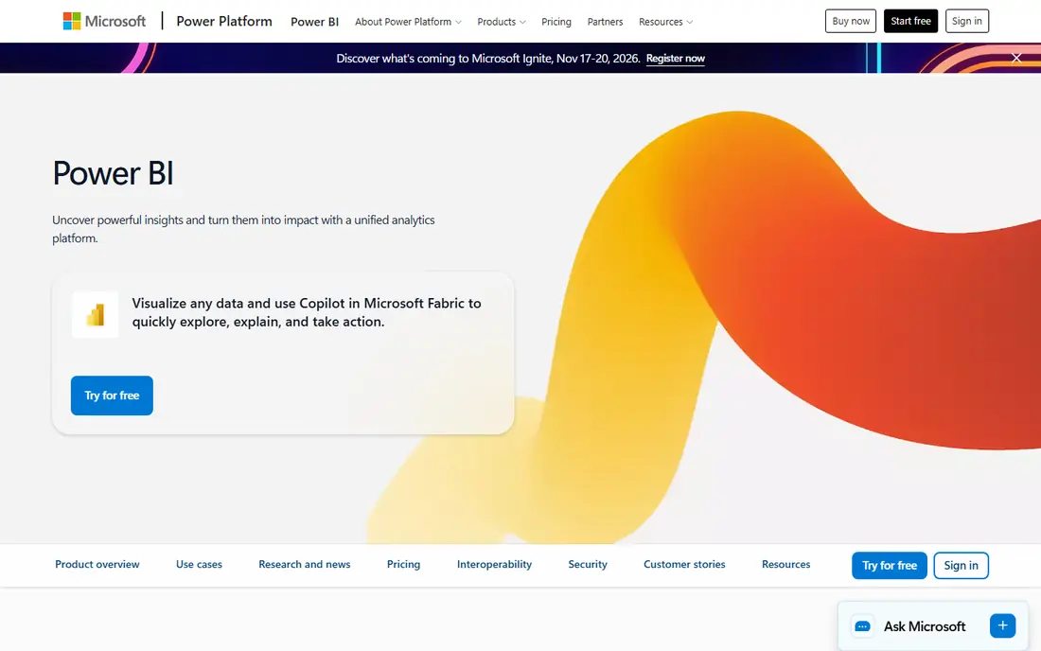Select Pricing in the section bar
This screenshot has width=1041, height=651.
[x=404, y=564]
